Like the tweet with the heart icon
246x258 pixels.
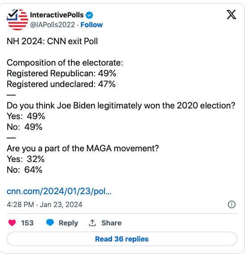click(12, 223)
